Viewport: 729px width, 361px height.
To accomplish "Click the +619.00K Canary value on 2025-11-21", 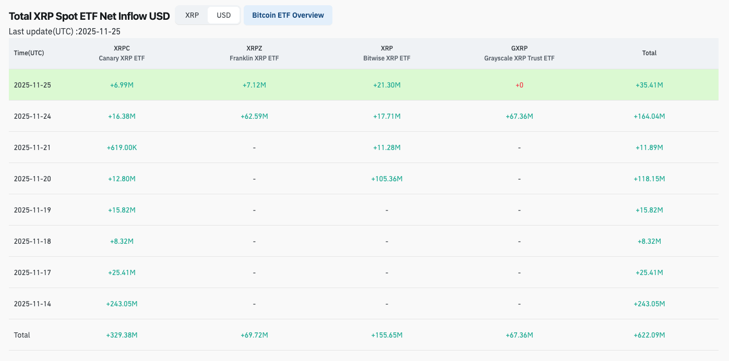I will click(x=122, y=147).
